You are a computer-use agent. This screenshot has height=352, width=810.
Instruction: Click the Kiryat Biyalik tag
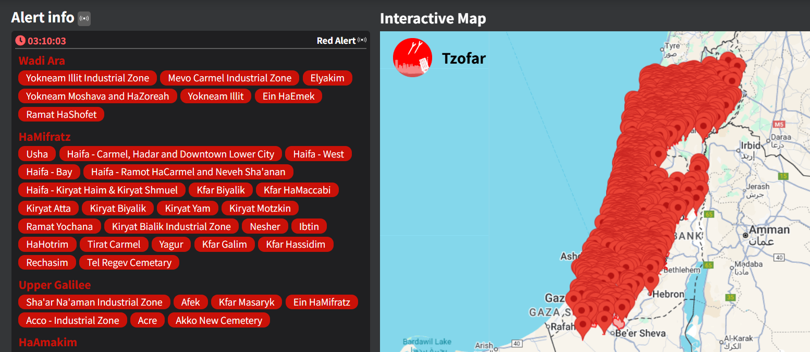point(118,208)
